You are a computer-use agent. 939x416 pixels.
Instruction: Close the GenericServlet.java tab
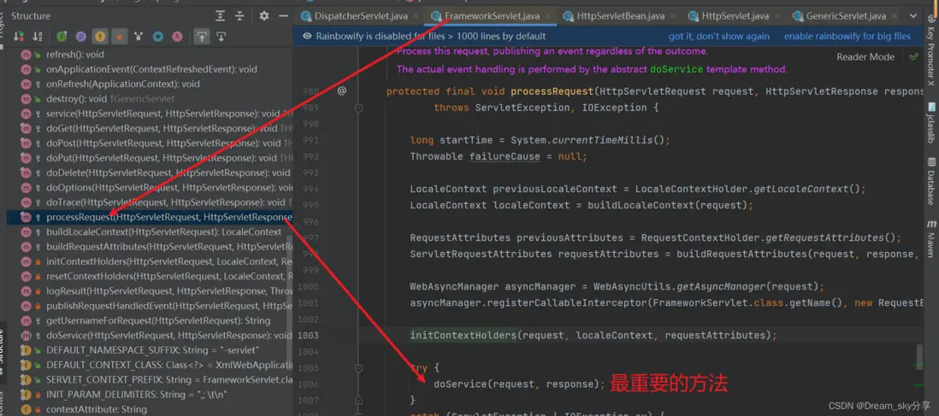click(x=895, y=17)
